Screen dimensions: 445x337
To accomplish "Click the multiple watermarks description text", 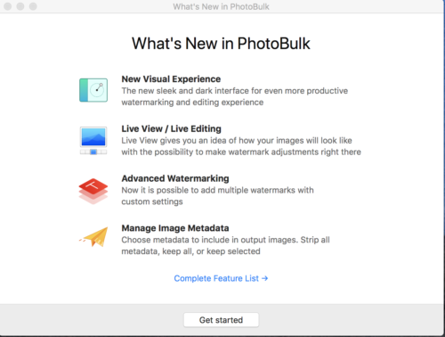I will 217,196.
